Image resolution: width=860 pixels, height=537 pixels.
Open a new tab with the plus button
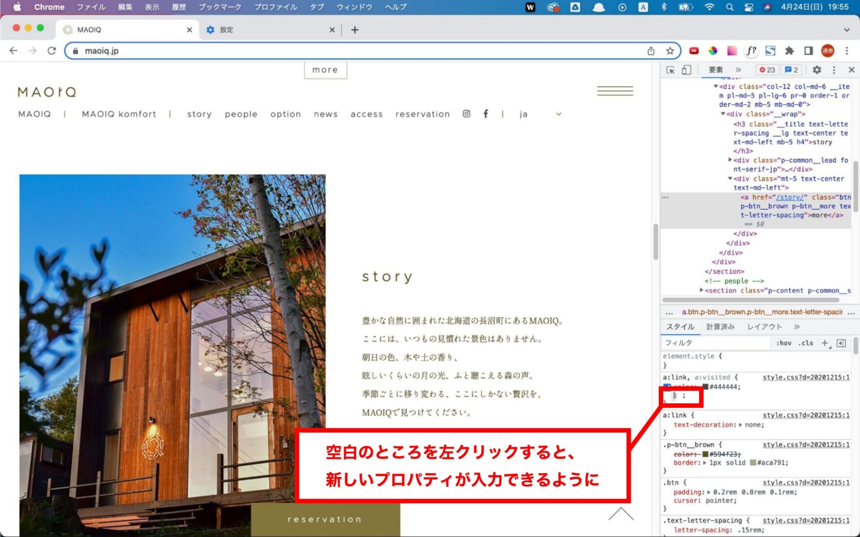pos(355,30)
